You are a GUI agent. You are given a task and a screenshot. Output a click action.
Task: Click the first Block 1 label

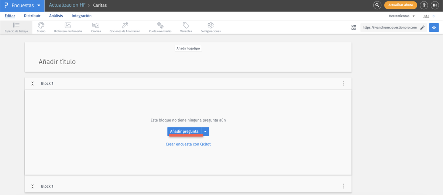pos(47,83)
